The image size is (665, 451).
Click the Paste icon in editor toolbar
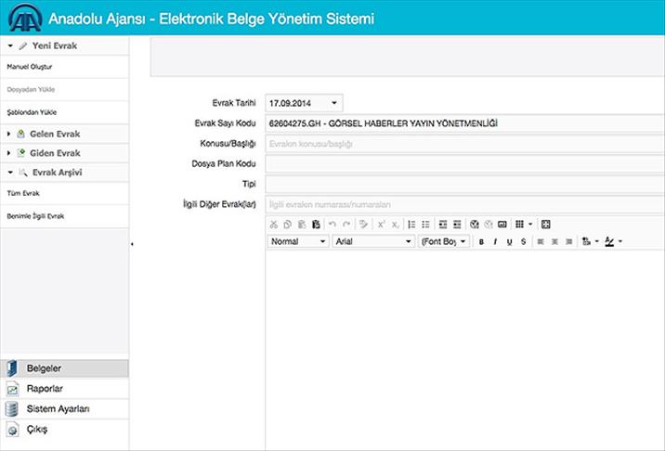302,225
